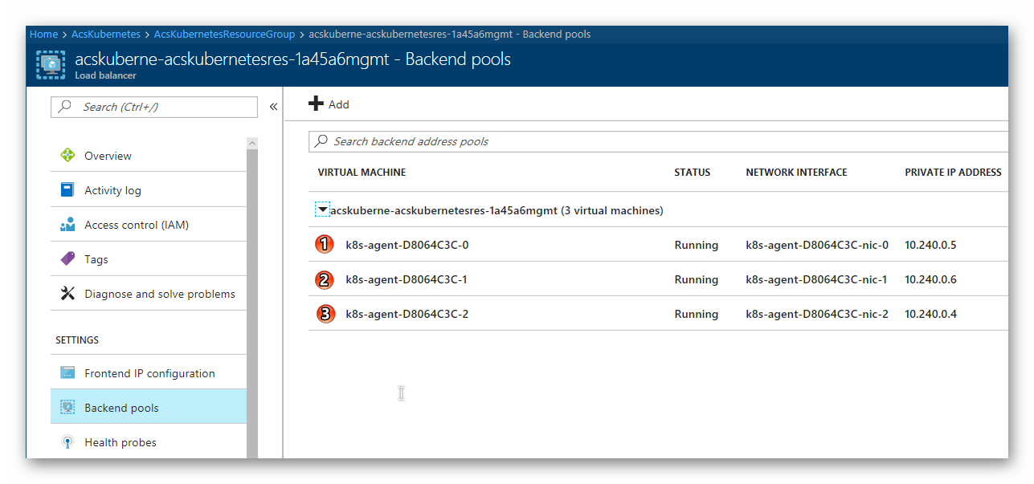Click the Frontend IP configuration icon
The image size is (1034, 484).
pos(67,373)
